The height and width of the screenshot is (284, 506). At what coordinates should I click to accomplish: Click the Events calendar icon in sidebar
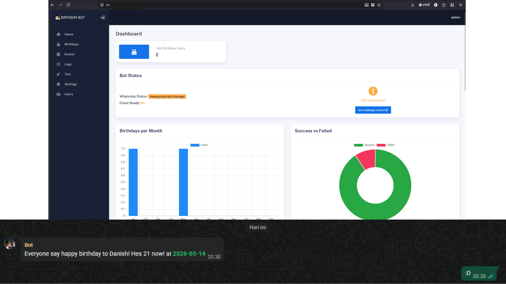pyautogui.click(x=59, y=54)
